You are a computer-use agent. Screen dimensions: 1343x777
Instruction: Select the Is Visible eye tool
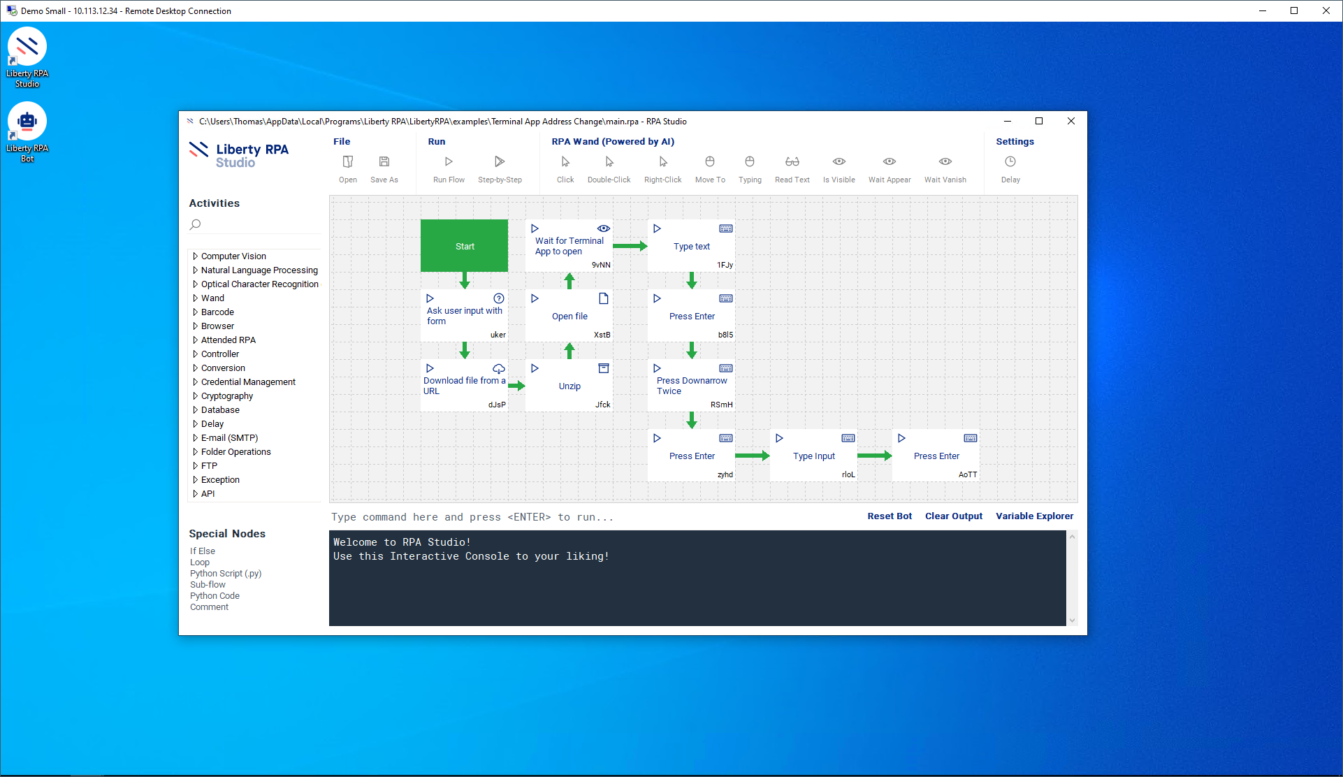(x=839, y=162)
